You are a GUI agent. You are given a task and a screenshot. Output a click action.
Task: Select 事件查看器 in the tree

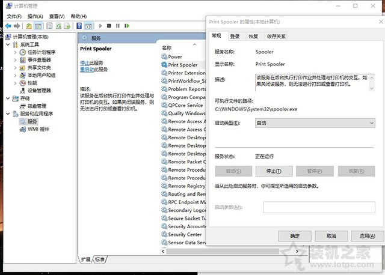pyautogui.click(x=39, y=60)
